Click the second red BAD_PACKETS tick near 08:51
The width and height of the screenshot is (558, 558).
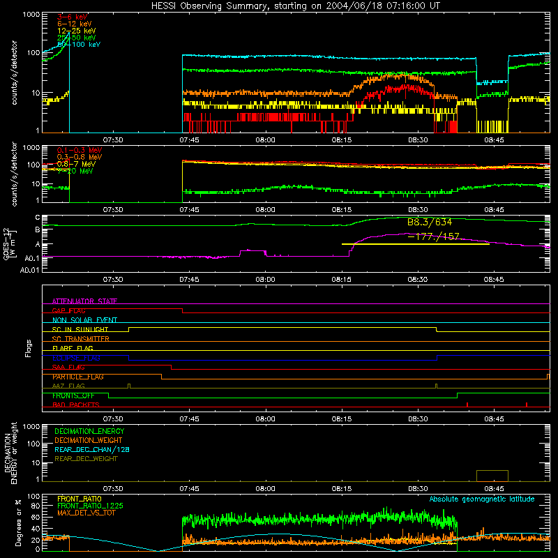click(527, 405)
